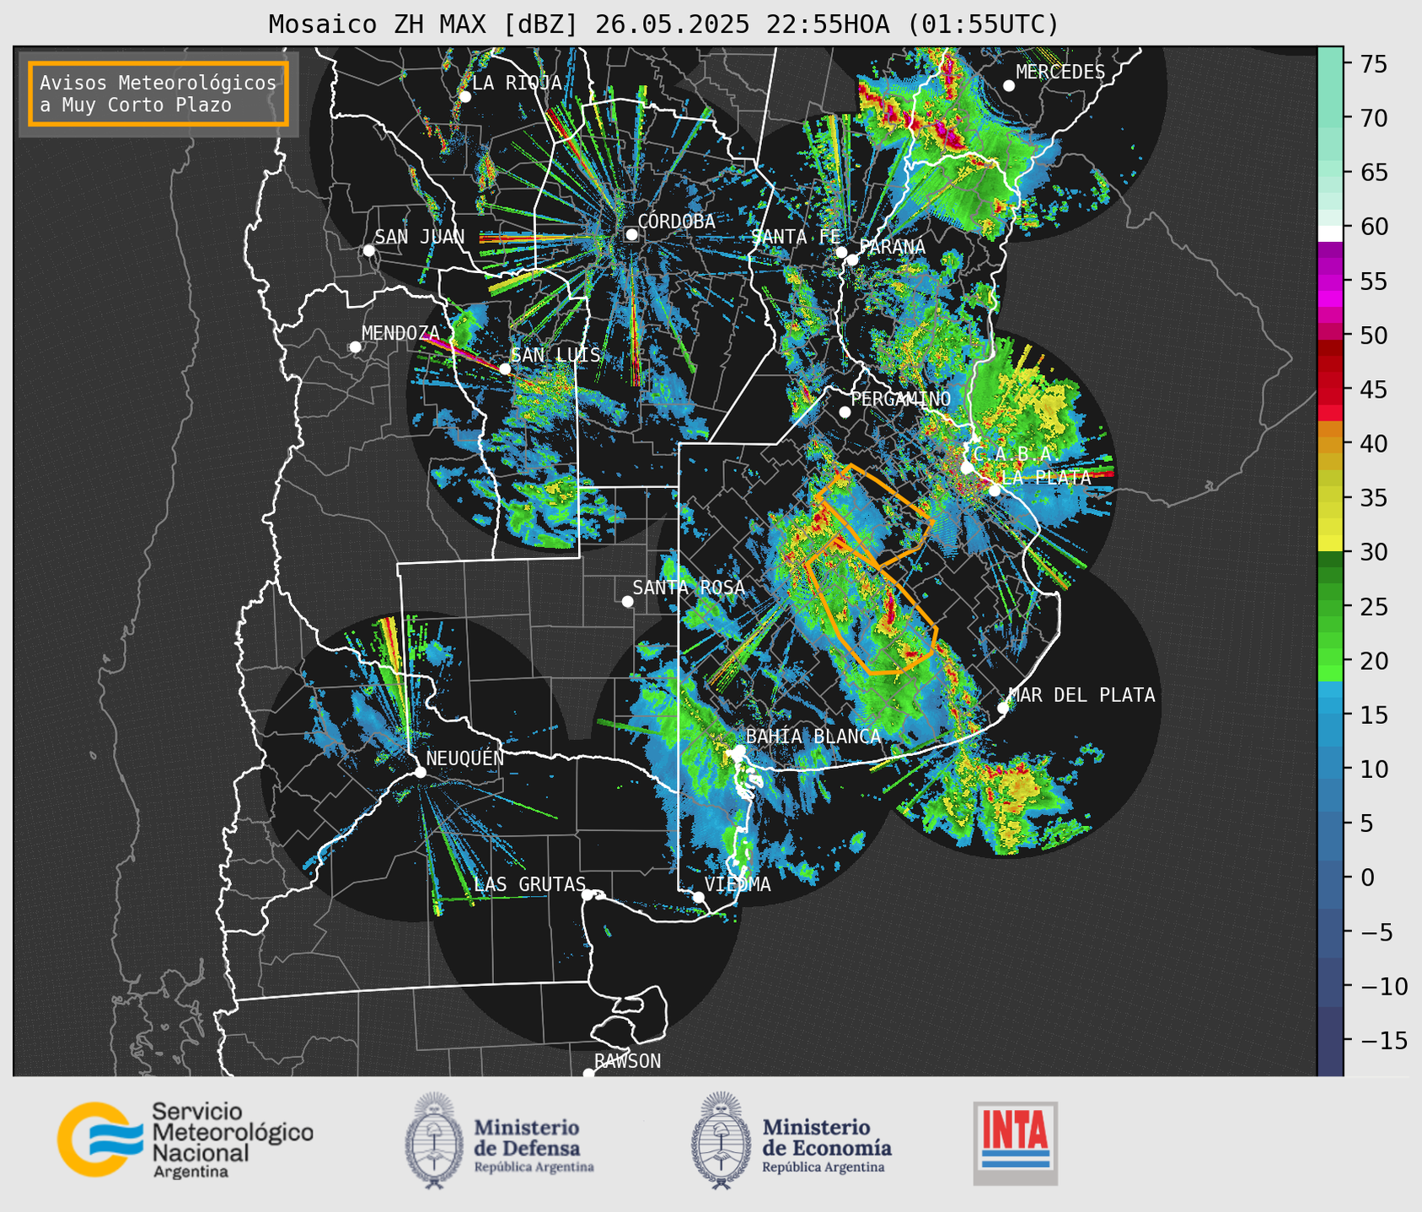
Task: Click the −15 value on the dBZ scale
Action: click(1383, 1040)
